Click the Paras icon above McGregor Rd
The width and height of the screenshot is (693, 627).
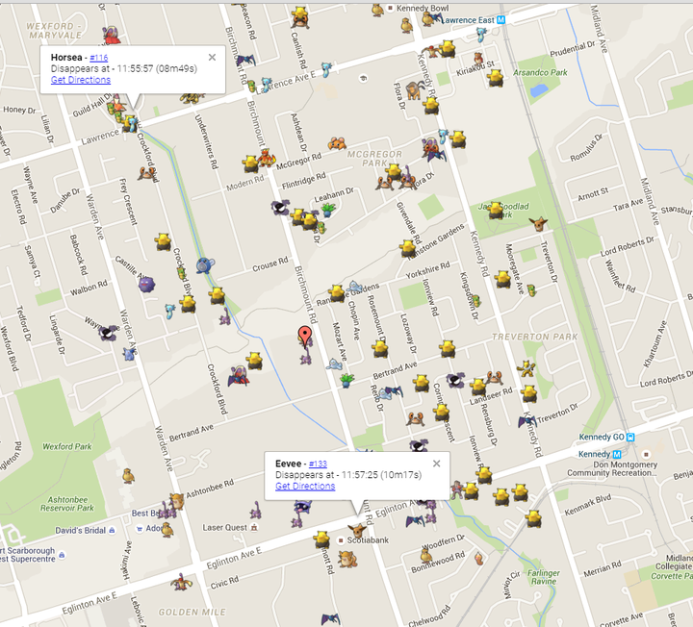coord(337,143)
